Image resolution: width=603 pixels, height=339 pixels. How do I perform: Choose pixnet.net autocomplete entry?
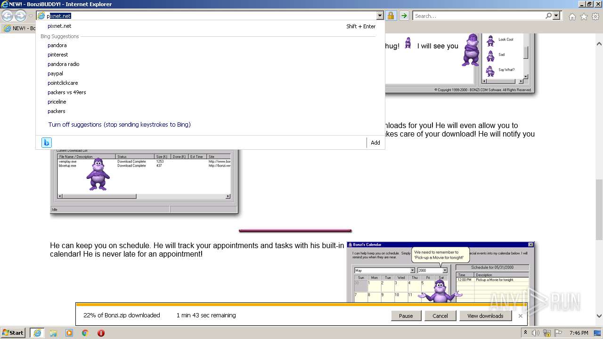pyautogui.click(x=210, y=26)
